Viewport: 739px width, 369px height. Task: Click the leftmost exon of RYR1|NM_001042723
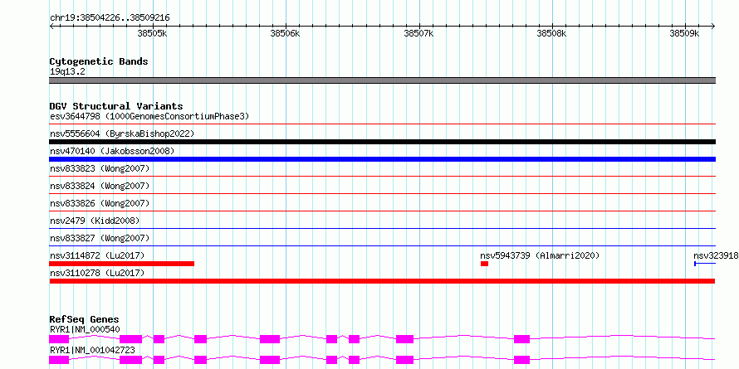pos(59,360)
